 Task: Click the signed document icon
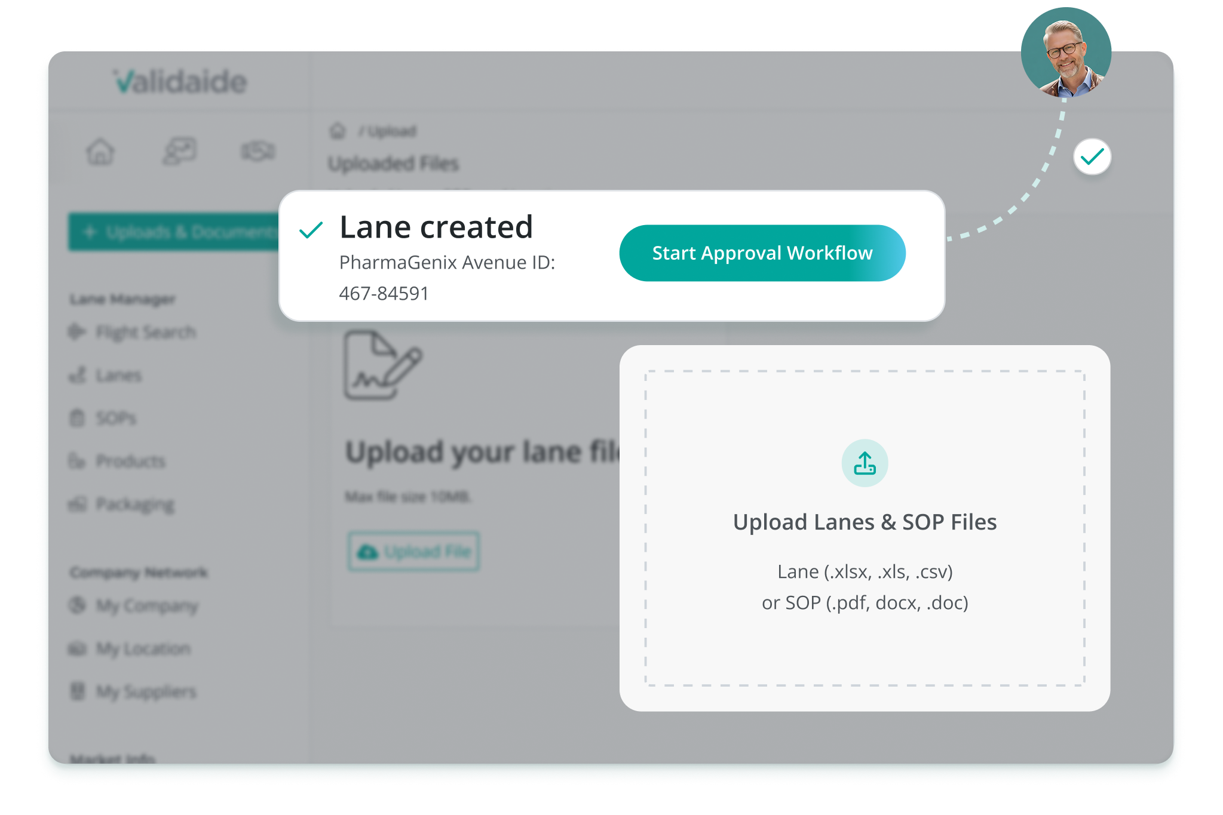382,365
